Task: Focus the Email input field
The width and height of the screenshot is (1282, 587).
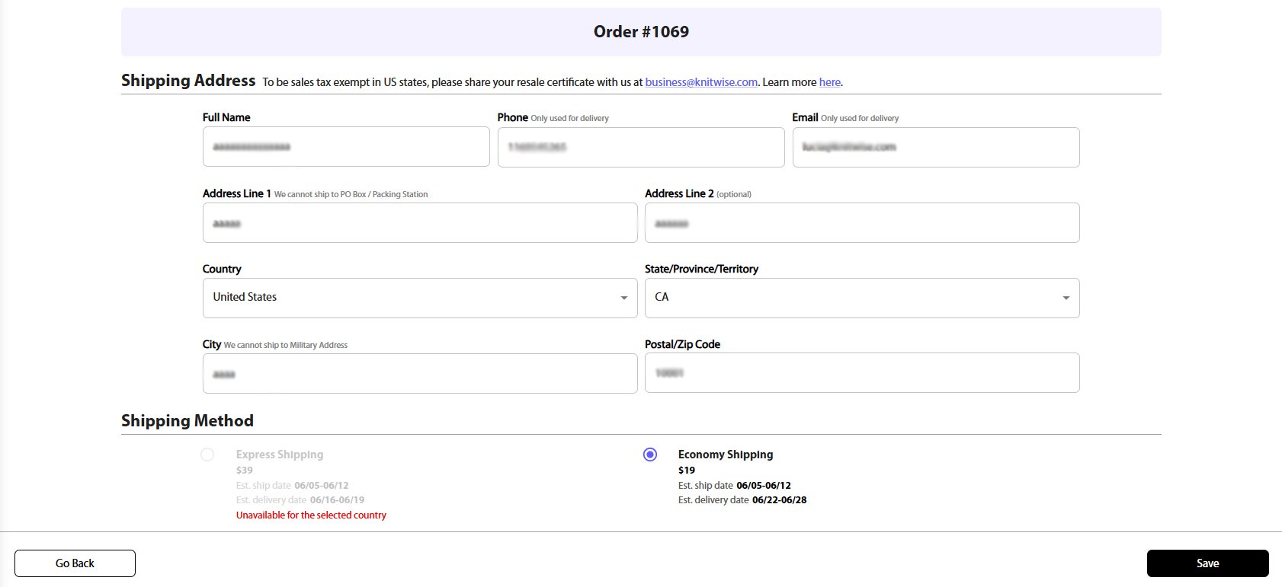Action: (936, 147)
